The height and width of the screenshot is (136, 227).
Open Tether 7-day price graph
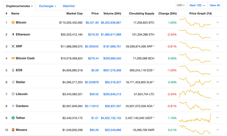tap(195, 118)
